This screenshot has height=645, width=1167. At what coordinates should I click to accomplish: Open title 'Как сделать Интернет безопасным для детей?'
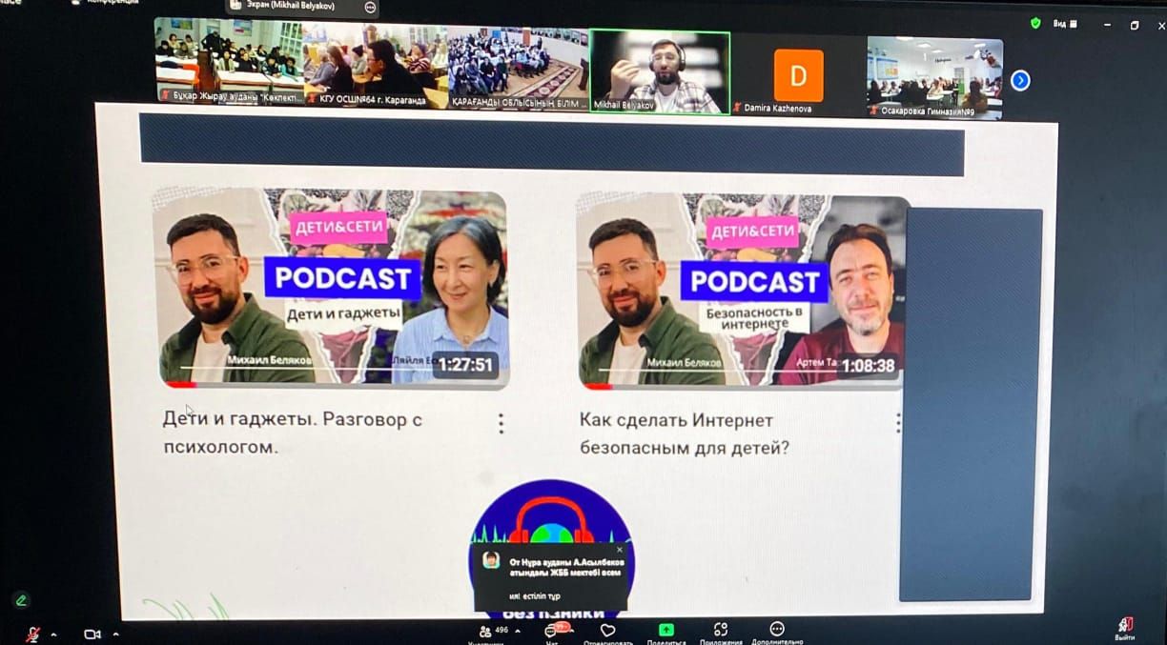pyautogui.click(x=685, y=433)
